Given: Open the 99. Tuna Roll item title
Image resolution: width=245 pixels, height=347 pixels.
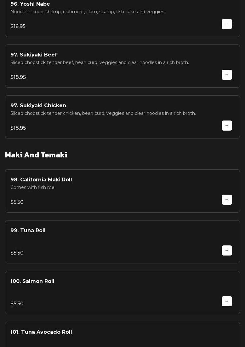Looking at the screenshot, I should click(28, 231).
